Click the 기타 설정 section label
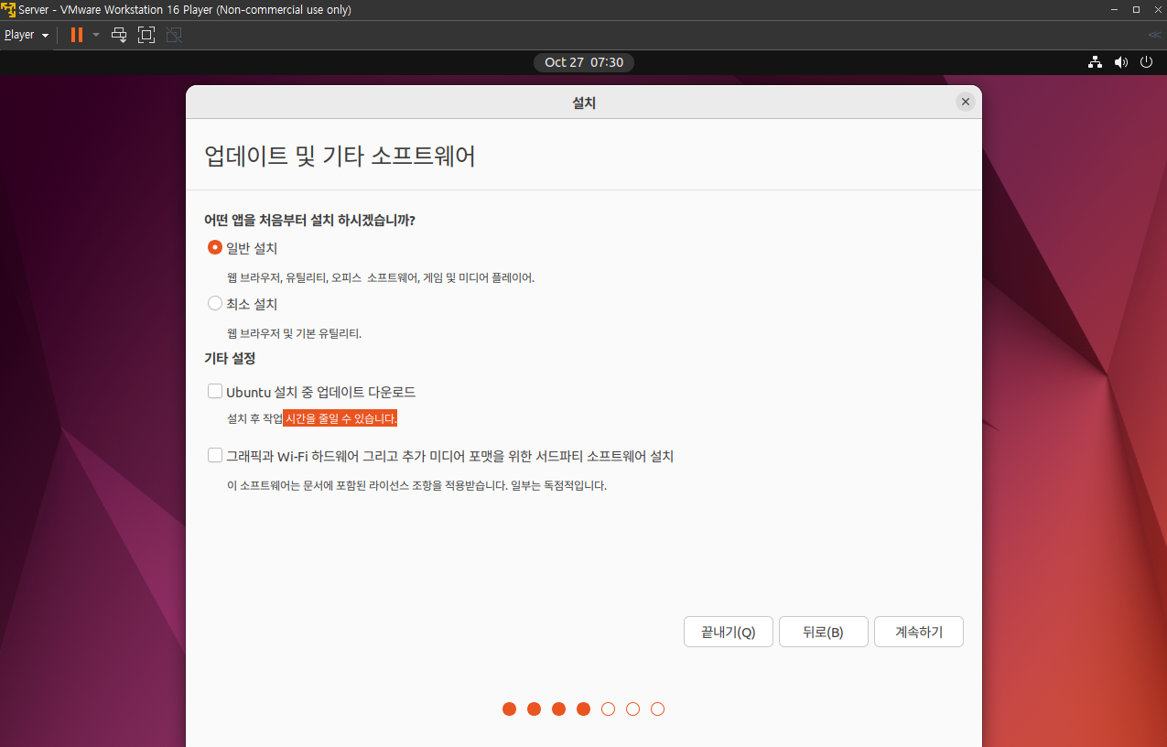The height and width of the screenshot is (747, 1167). point(230,358)
